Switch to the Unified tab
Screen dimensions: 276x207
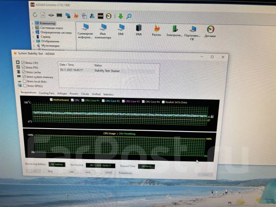[96, 94]
